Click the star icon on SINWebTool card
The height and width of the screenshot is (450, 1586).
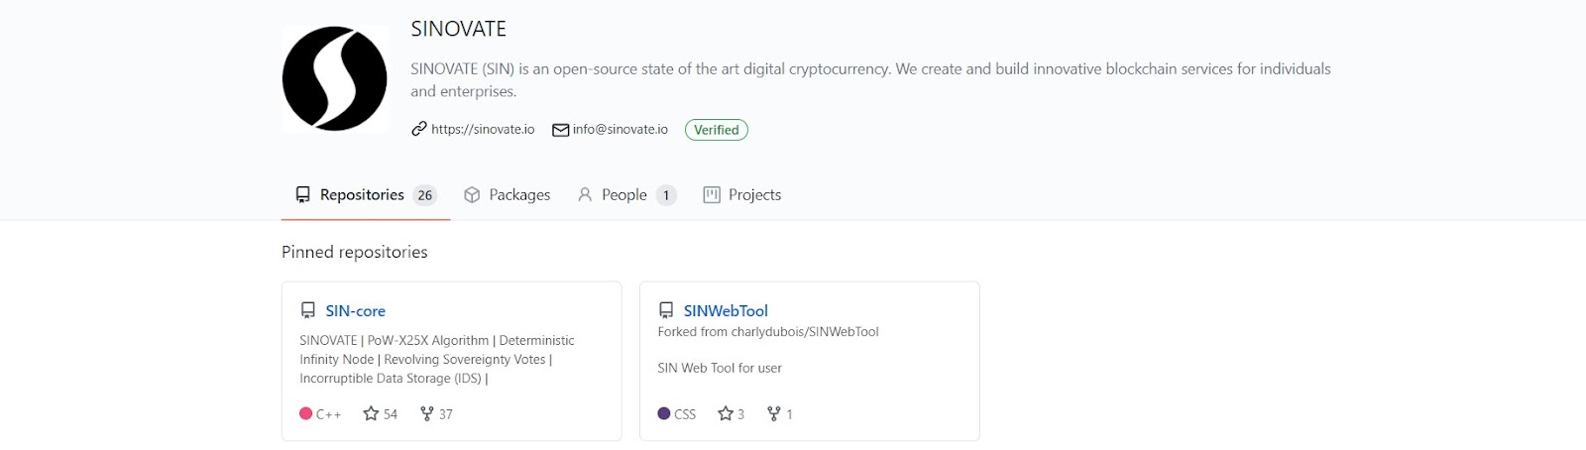click(726, 414)
